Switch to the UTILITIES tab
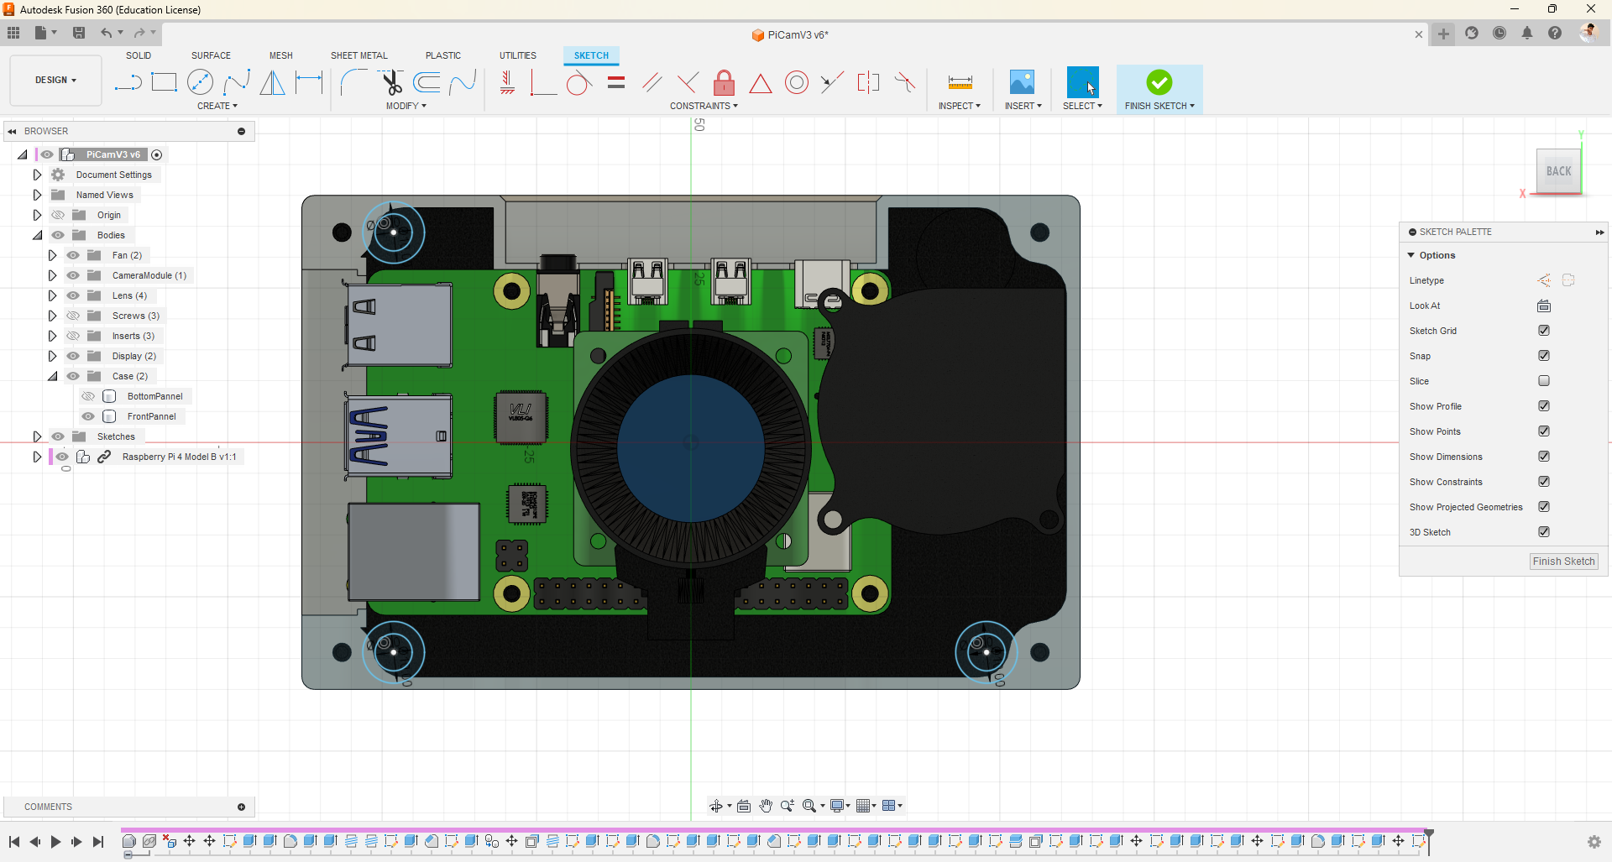The width and height of the screenshot is (1612, 862). coord(518,55)
